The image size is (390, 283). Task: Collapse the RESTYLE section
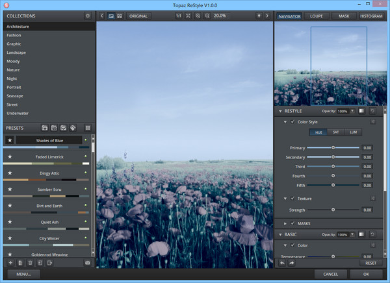pos(281,111)
